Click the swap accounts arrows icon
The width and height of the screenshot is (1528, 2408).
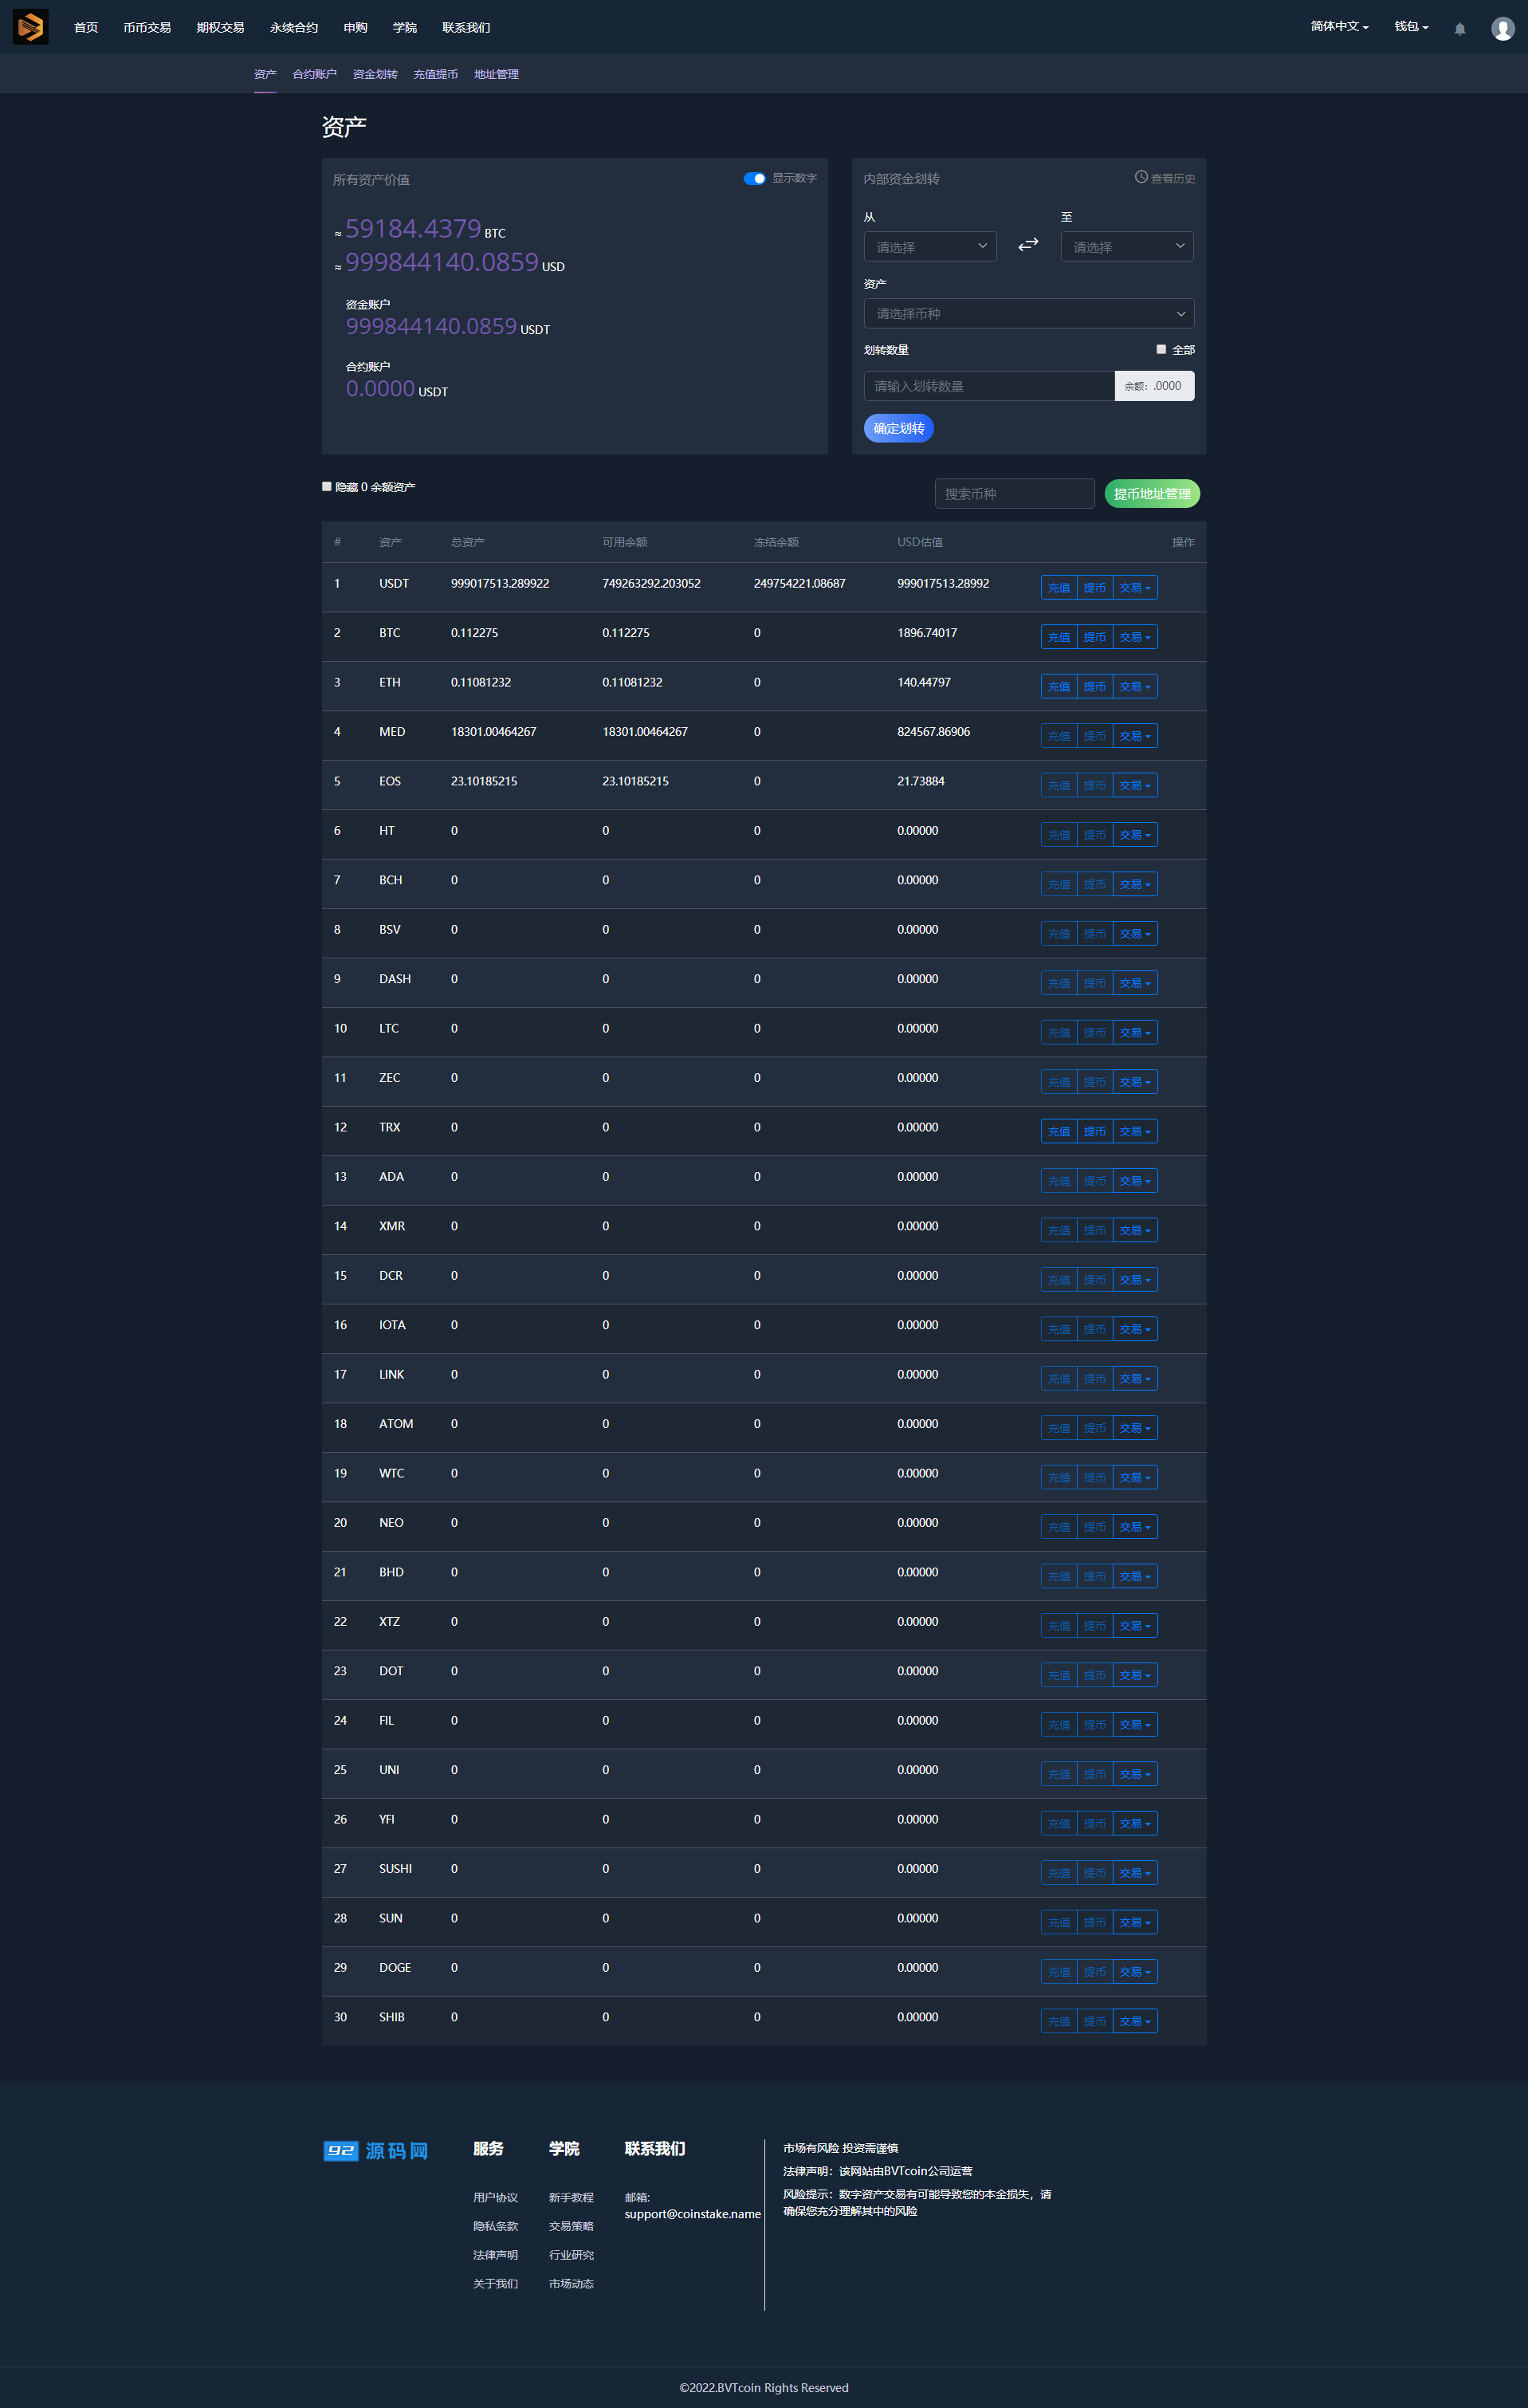[1028, 245]
